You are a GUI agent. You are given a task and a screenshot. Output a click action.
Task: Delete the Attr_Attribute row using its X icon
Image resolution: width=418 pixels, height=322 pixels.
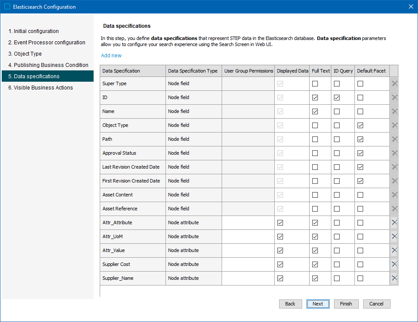[x=394, y=222]
